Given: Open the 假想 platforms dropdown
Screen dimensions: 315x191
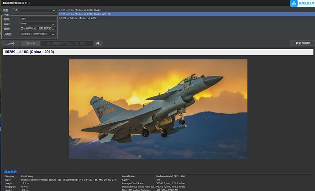Looking at the screenshot, I should point(37,29).
